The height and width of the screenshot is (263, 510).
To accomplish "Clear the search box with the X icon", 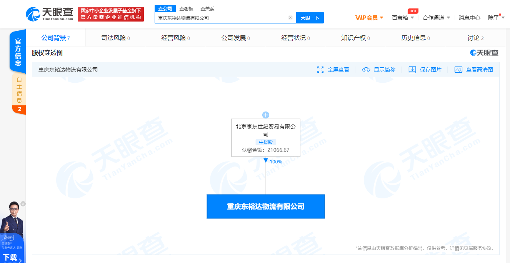I will click(x=290, y=18).
